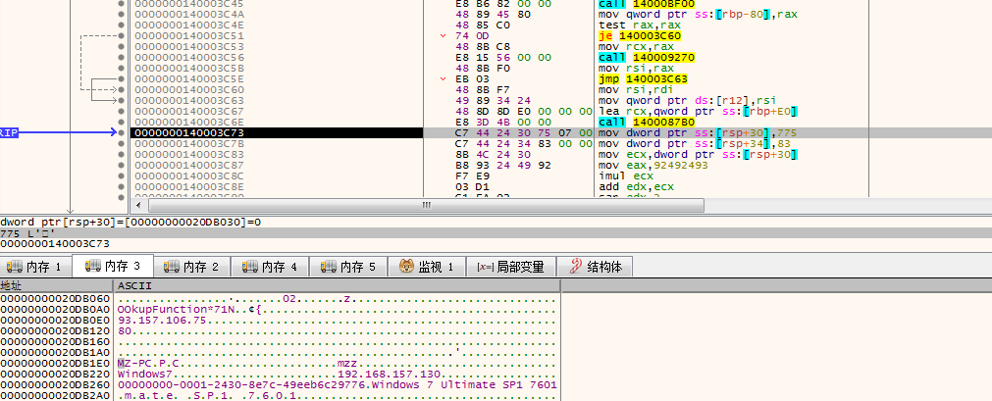
Task: Select dump row address 00000000020DB2A0
Action: point(56,395)
